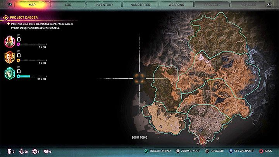Click the gear auto parts icon

[x=35, y=151]
